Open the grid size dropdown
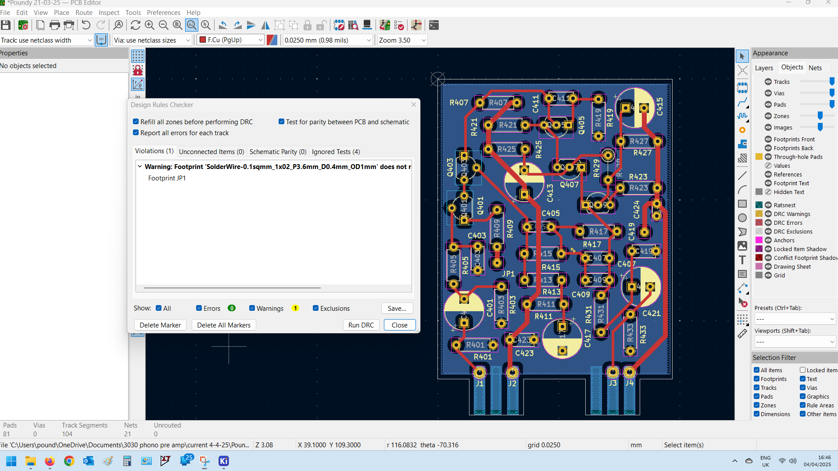 pyautogui.click(x=328, y=40)
